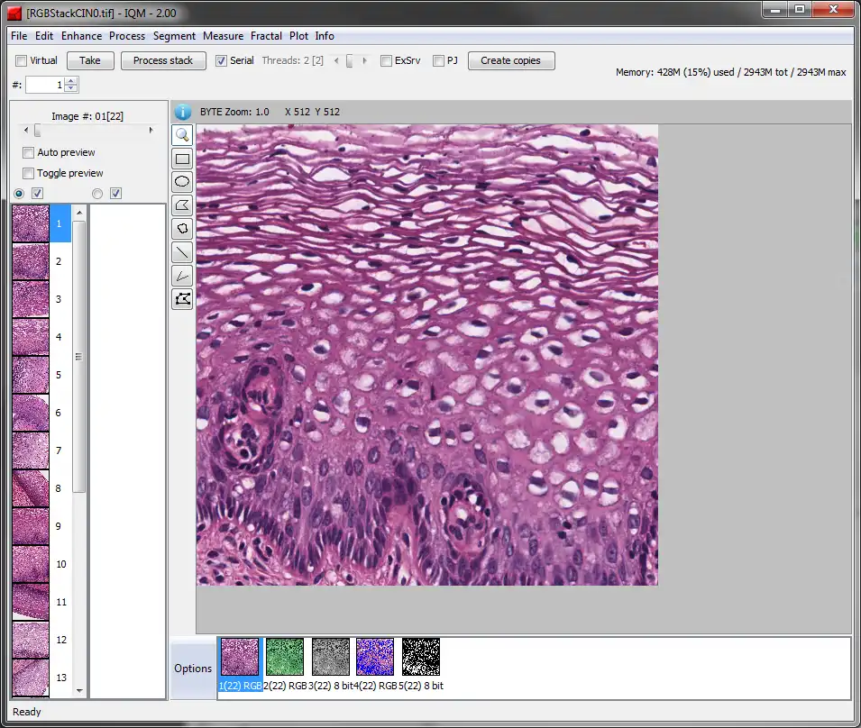Increment the # spinner value up

(72, 81)
